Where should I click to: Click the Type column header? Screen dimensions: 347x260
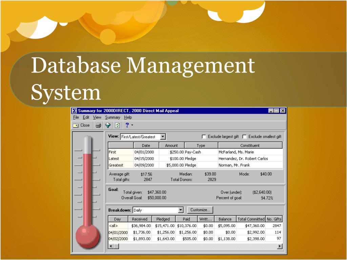201,146
